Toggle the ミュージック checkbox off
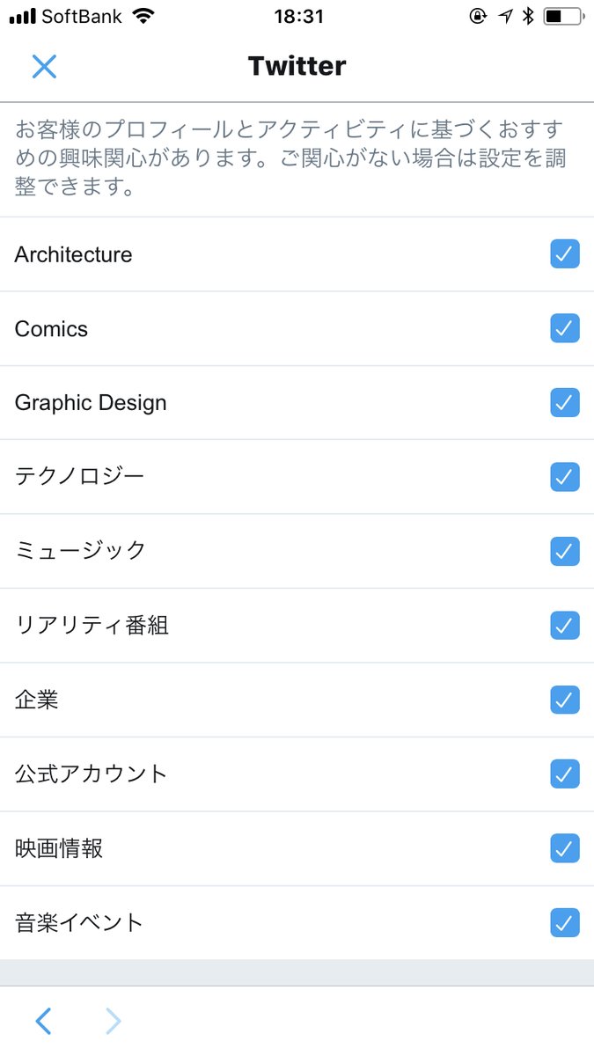Image resolution: width=594 pixels, height=1056 pixels. coord(565,551)
